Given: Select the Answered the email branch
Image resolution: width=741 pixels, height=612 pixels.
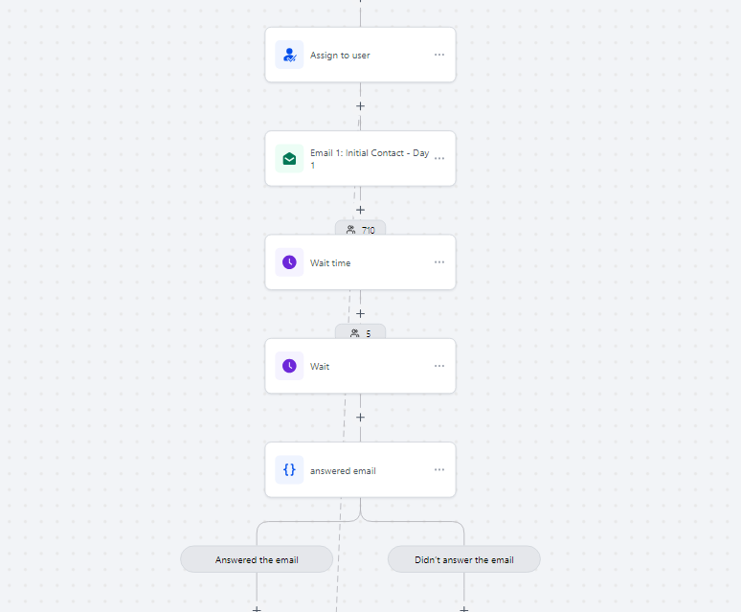Looking at the screenshot, I should (257, 559).
